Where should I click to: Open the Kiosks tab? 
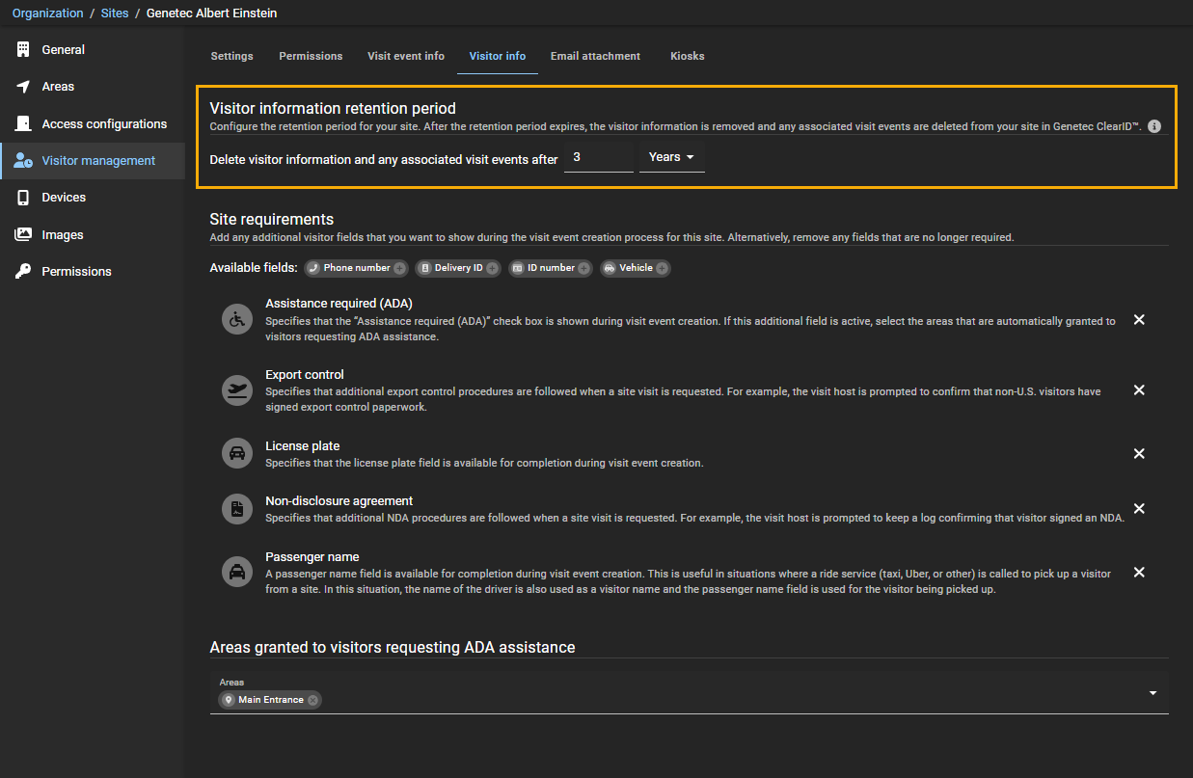coord(687,56)
